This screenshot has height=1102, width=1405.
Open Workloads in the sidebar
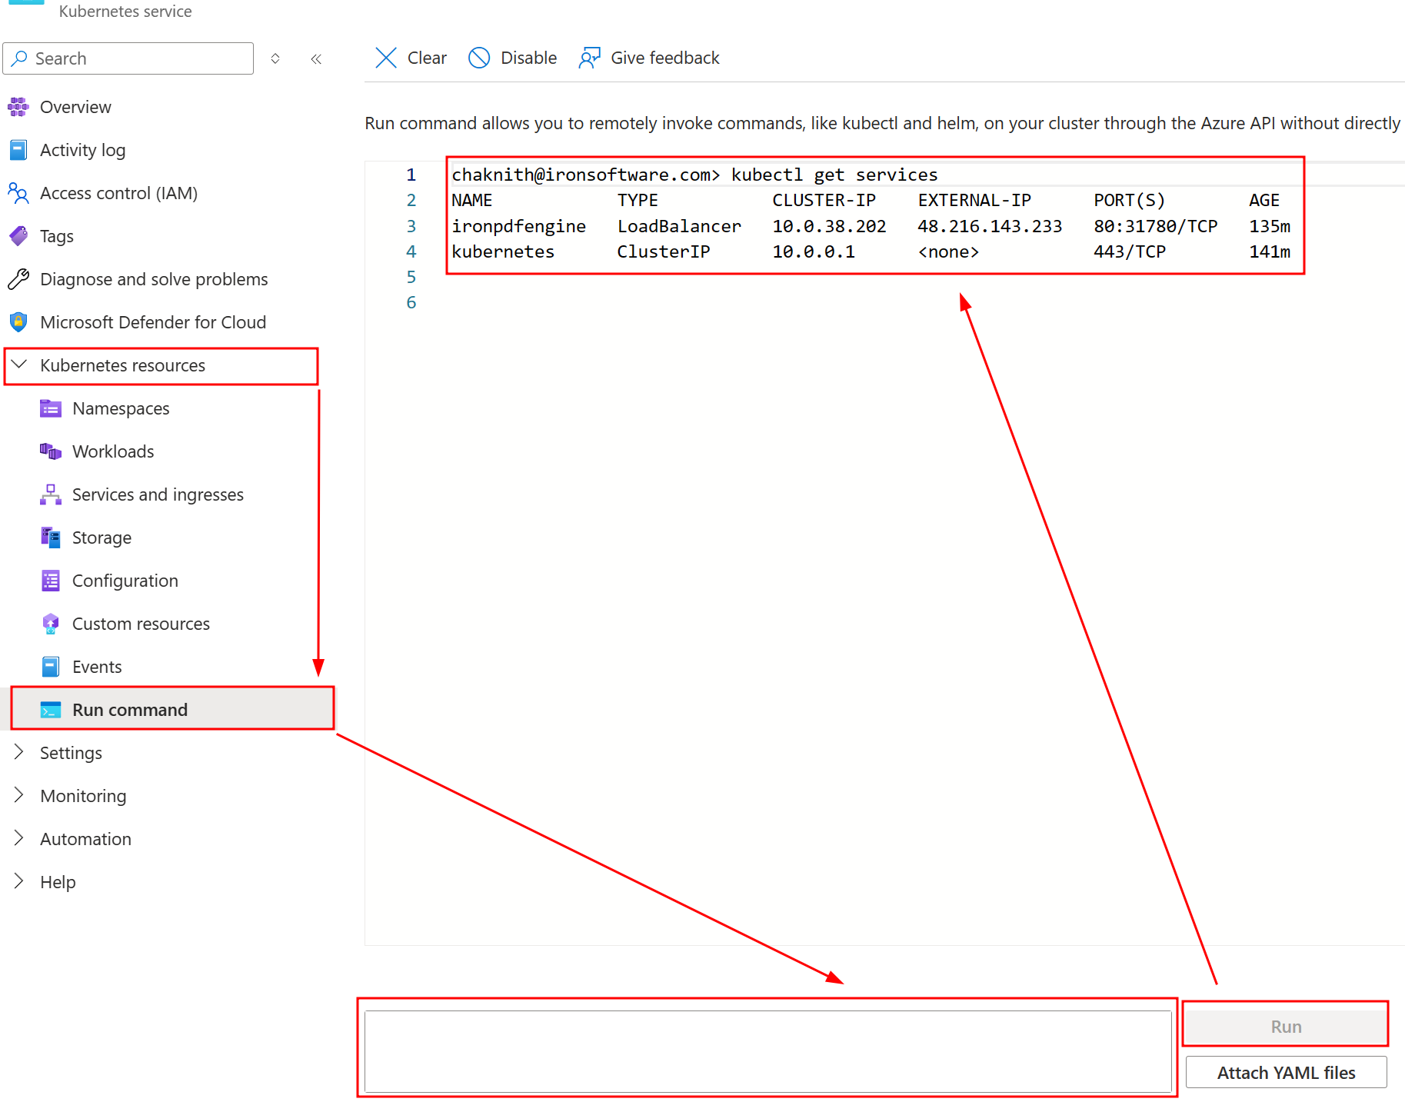(113, 451)
